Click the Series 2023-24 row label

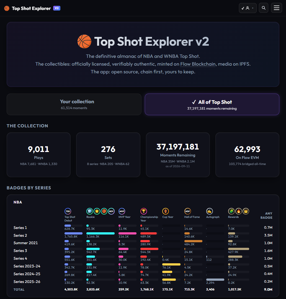pyautogui.click(x=27, y=266)
